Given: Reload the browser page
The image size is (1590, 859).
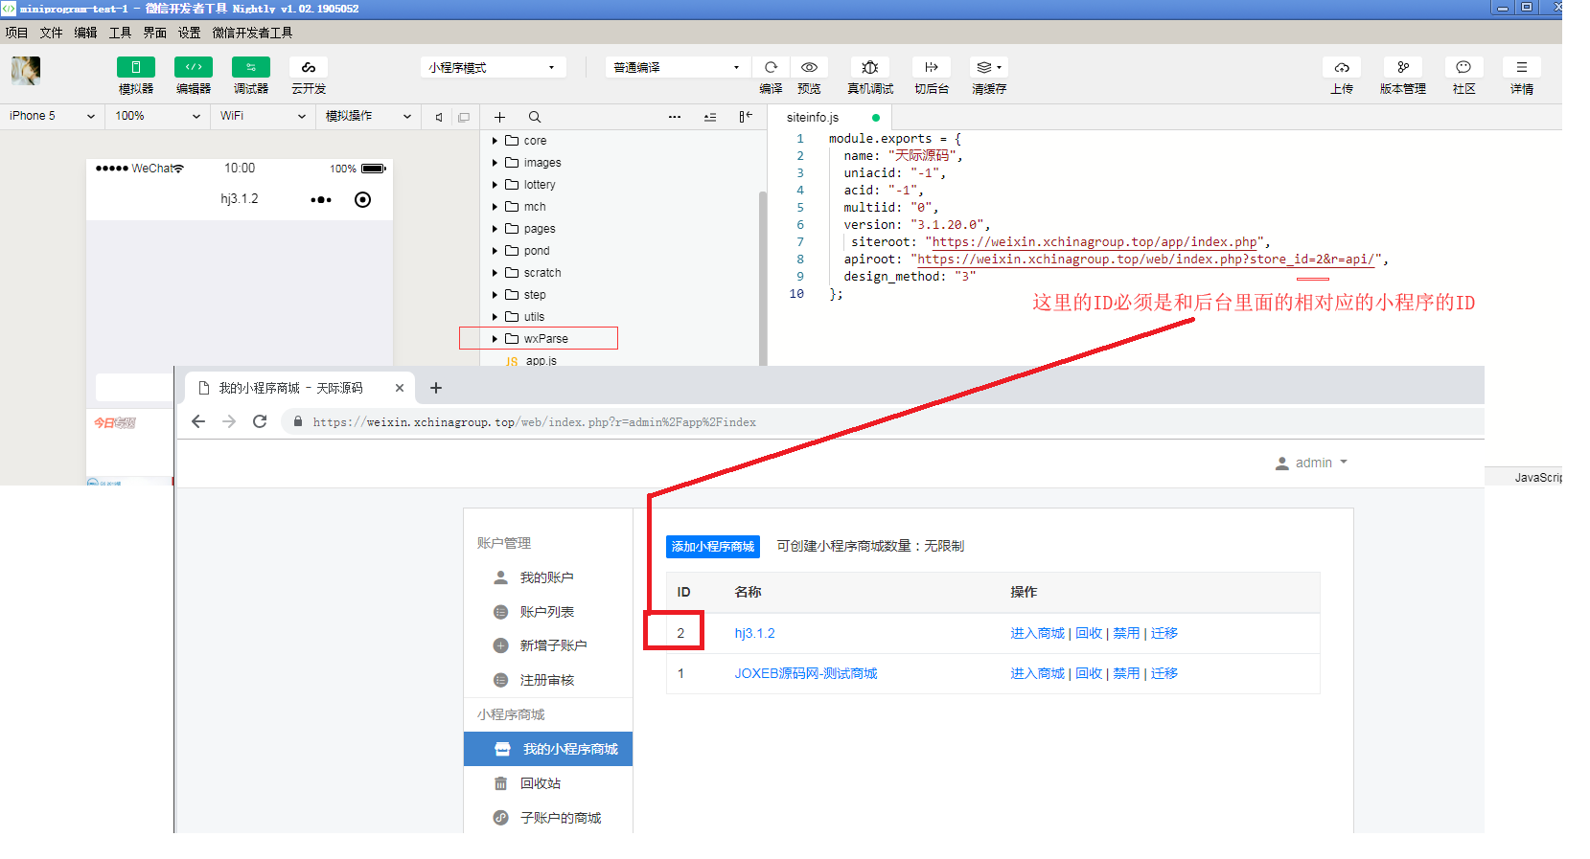Looking at the screenshot, I should click(260, 421).
